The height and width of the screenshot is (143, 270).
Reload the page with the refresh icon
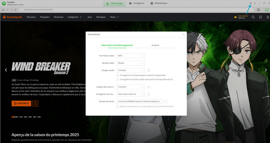click(x=15, y=10)
